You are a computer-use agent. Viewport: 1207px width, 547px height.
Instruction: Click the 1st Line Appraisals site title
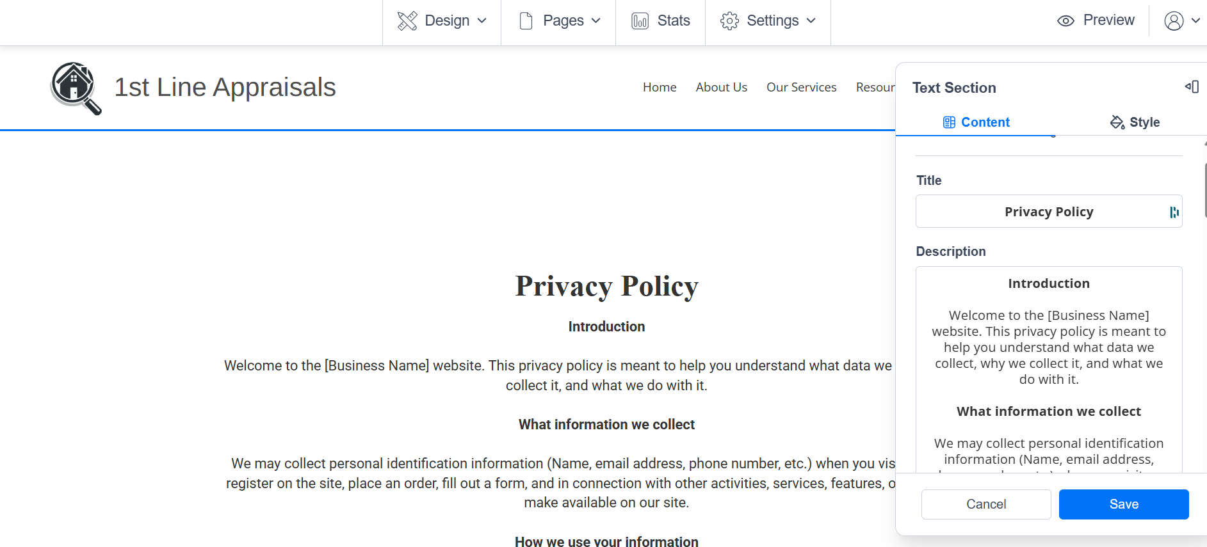coord(225,88)
